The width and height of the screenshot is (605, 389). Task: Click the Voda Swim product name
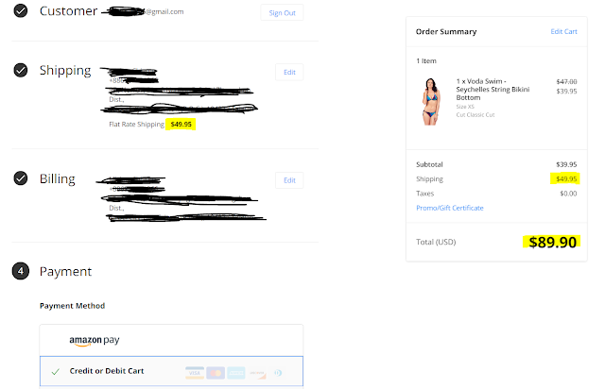tap(493, 90)
